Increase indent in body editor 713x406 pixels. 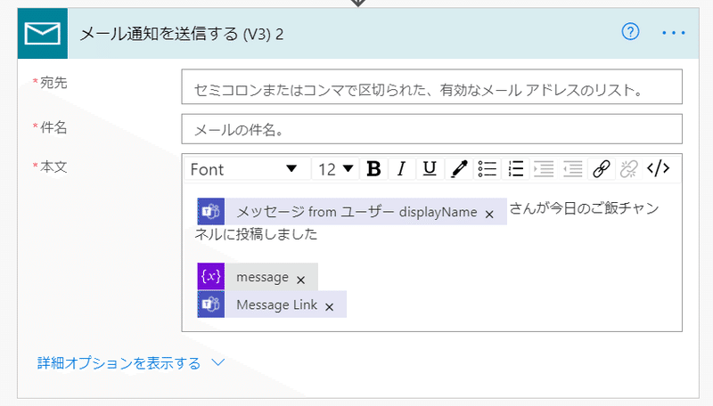pyautogui.click(x=544, y=169)
